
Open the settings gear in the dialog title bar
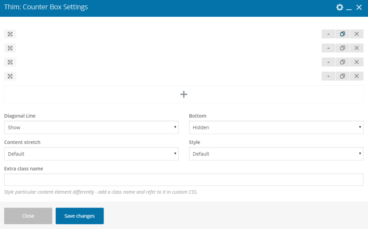(339, 7)
